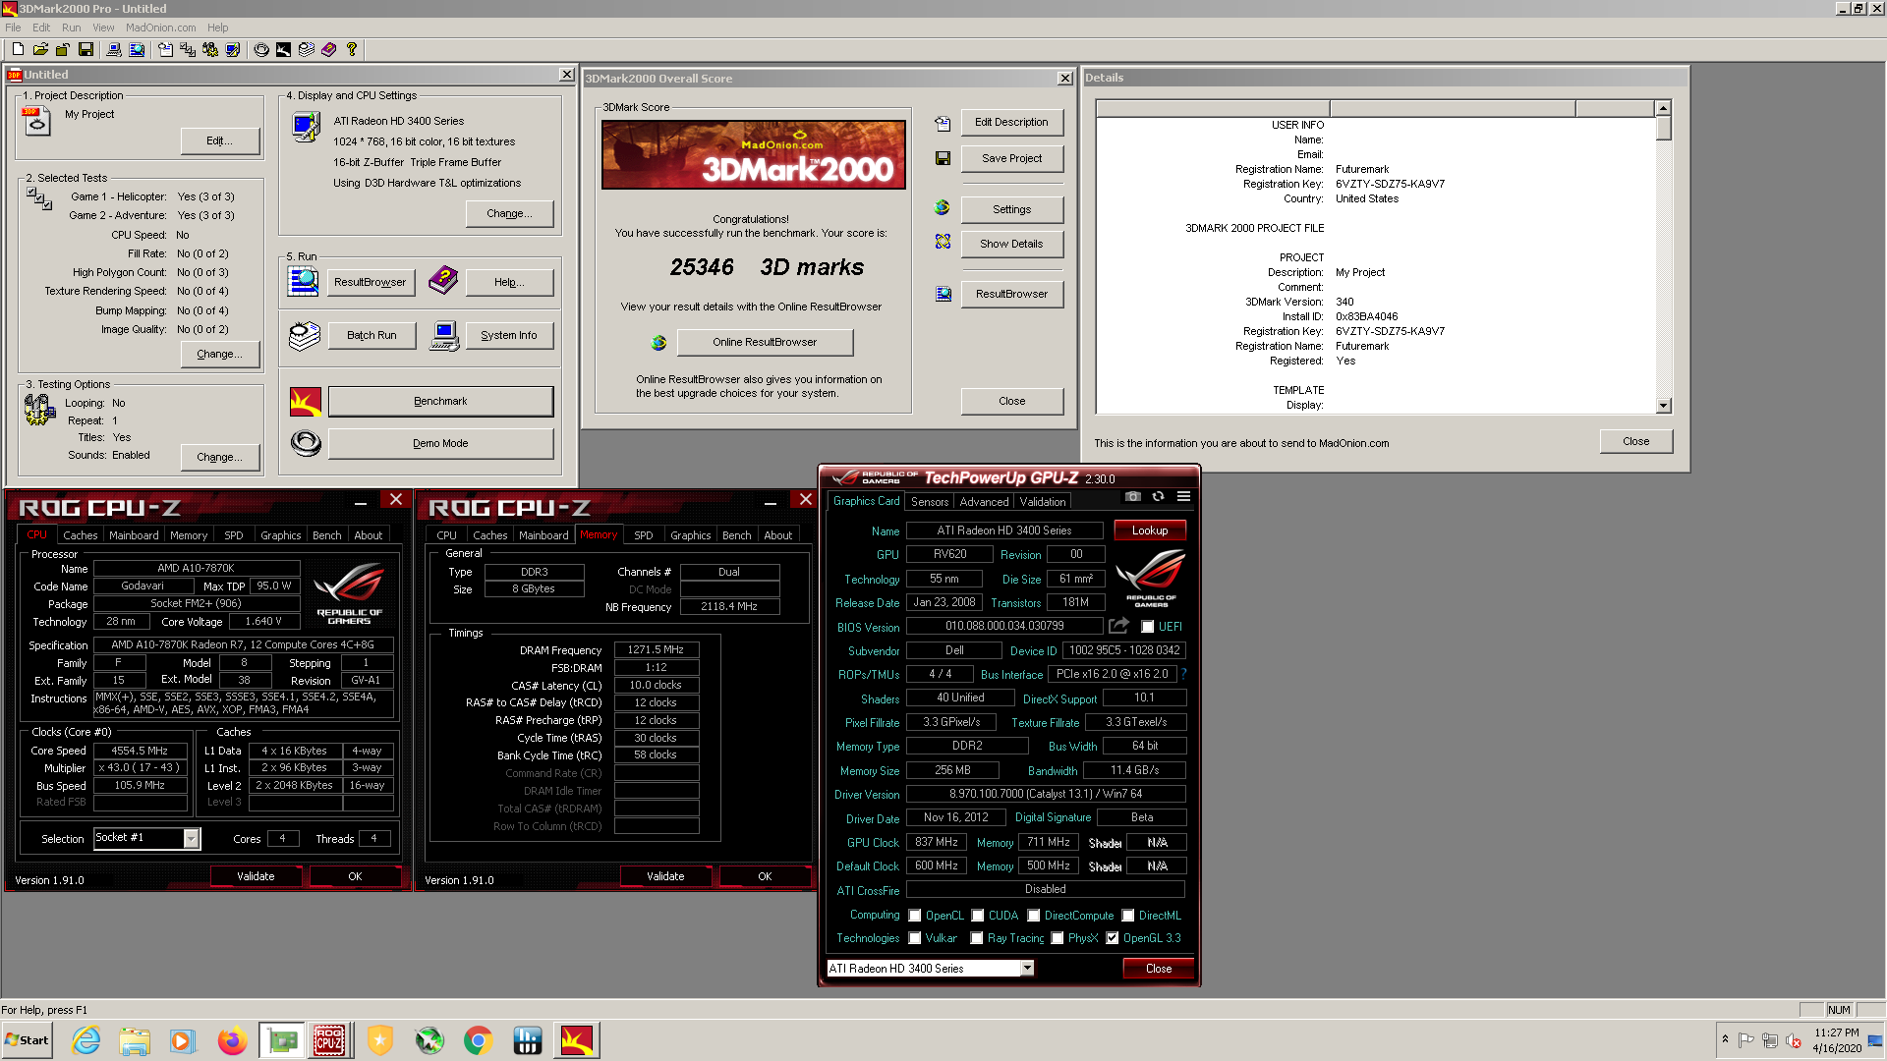Image resolution: width=1887 pixels, height=1061 pixels.
Task: Toggle the PhysX checkbox
Action: (1058, 938)
